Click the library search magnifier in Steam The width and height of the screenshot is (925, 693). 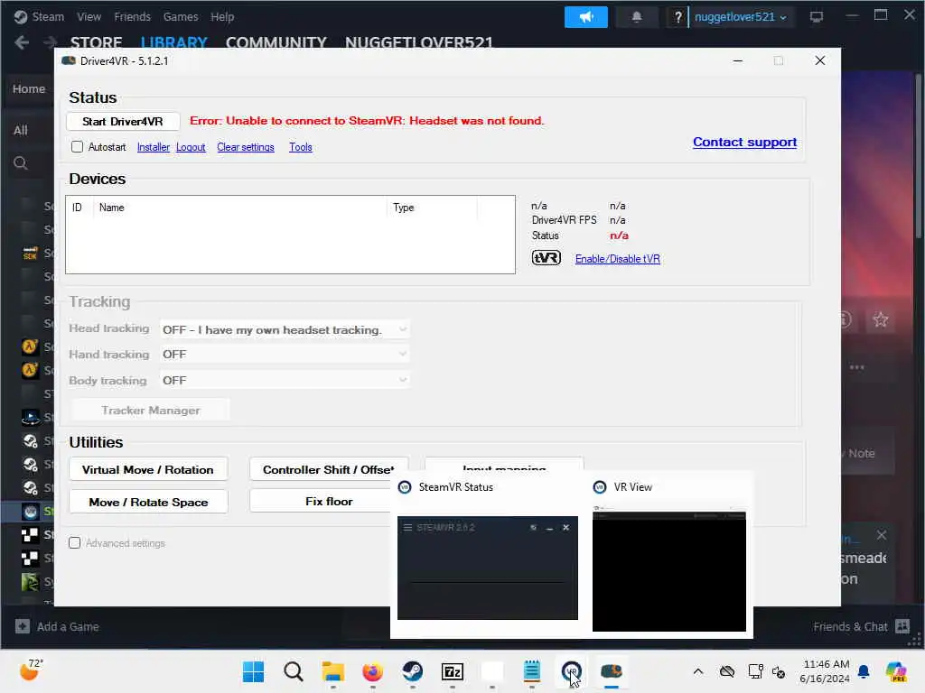21,163
